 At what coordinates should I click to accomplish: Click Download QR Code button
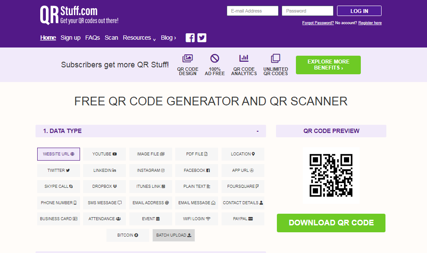tap(331, 223)
